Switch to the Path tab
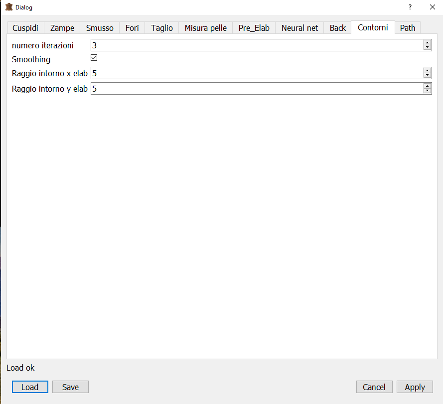The width and height of the screenshot is (443, 404). [408, 28]
